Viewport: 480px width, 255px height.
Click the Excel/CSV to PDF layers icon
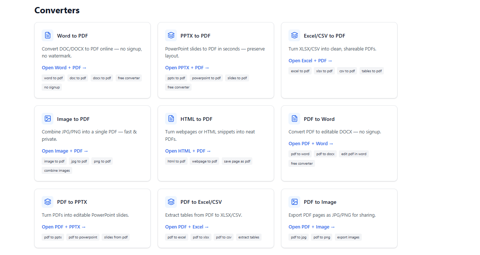pos(294,35)
